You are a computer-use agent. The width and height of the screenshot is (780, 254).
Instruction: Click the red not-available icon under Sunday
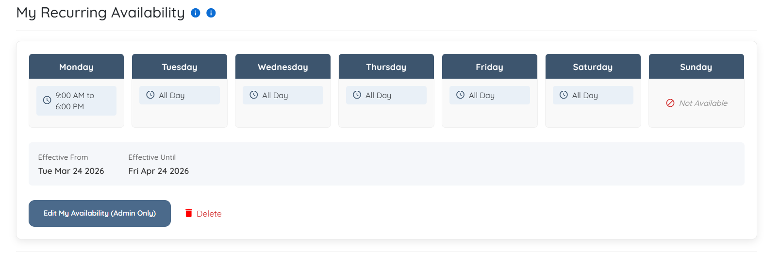[670, 103]
